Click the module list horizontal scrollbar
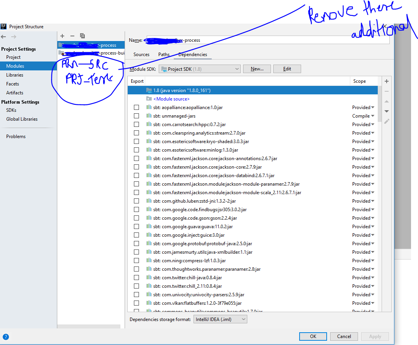This screenshot has width=418, height=345. point(89,326)
